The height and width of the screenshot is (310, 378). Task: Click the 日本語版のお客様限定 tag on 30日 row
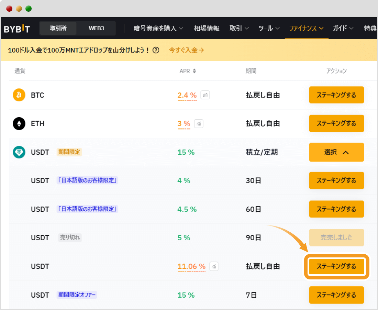pyautogui.click(x=87, y=180)
